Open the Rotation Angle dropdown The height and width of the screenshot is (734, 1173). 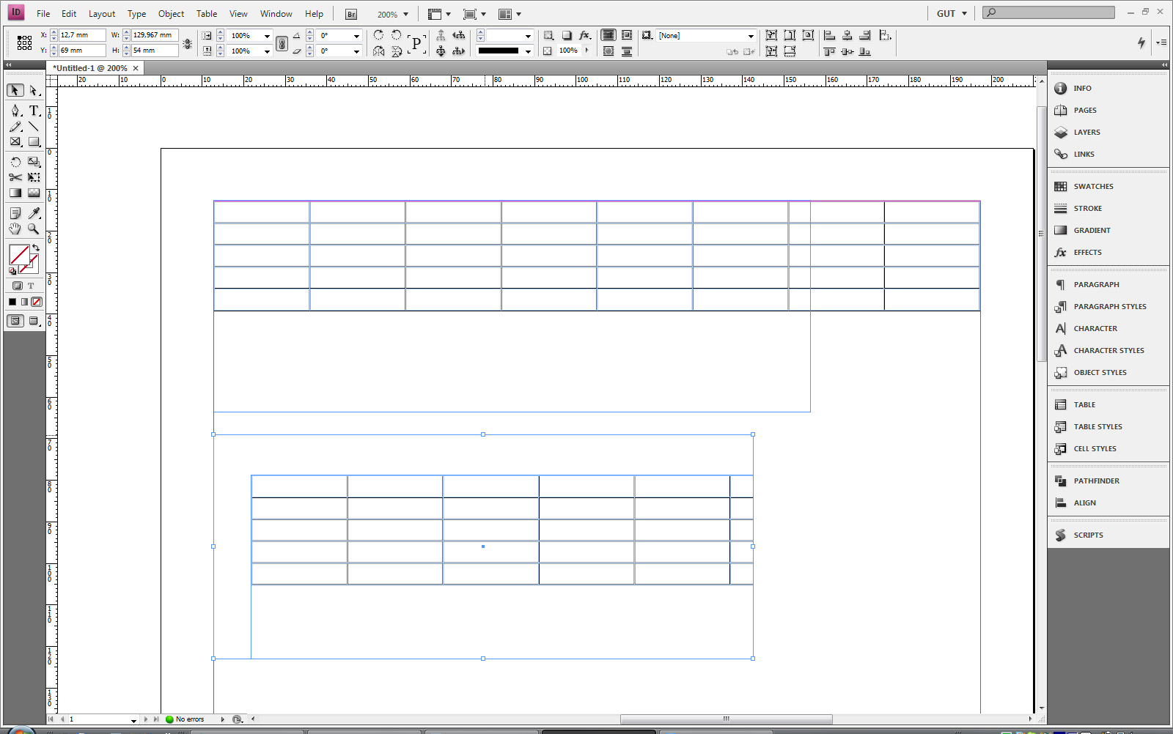pos(357,36)
